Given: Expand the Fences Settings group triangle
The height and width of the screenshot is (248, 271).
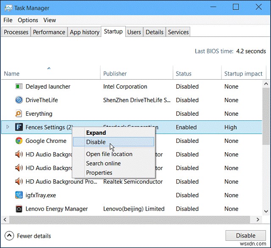Looking at the screenshot, I should coord(8,127).
